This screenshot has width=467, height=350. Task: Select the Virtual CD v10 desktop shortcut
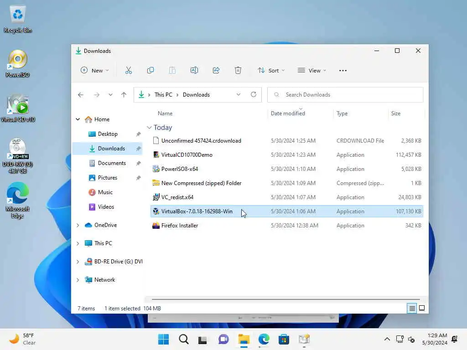coord(18,108)
